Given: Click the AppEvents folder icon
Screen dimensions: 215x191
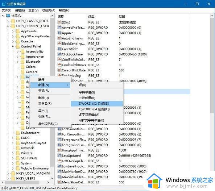Looking at the screenshot, I should pyautogui.click(x=18, y=31).
